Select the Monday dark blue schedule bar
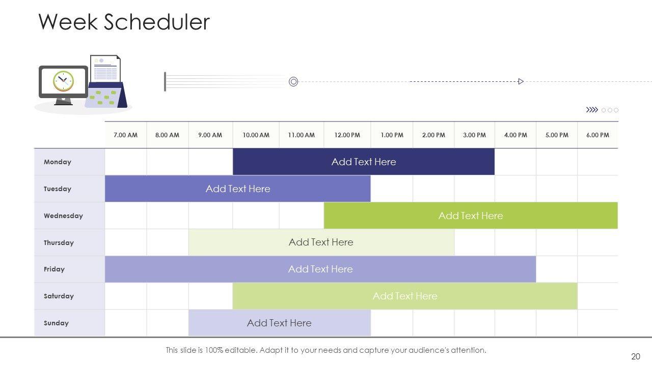Screen dimensions: 652x366 click(363, 162)
